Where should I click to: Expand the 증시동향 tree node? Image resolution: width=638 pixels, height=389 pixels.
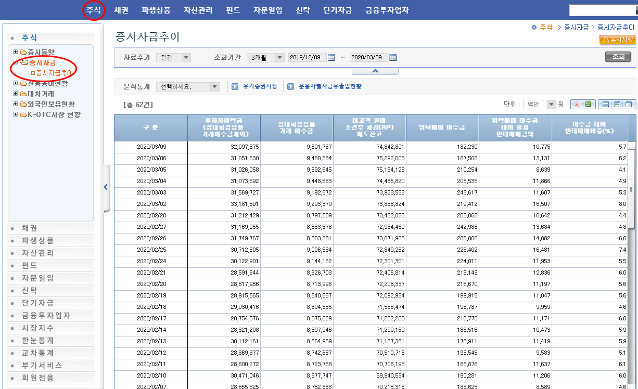[x=16, y=52]
